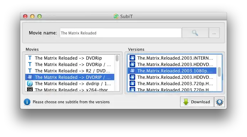Select highlighted version 'The.Matrix.Reloaded.2003.1080p...'
This screenshot has width=247, height=137.
point(172,71)
